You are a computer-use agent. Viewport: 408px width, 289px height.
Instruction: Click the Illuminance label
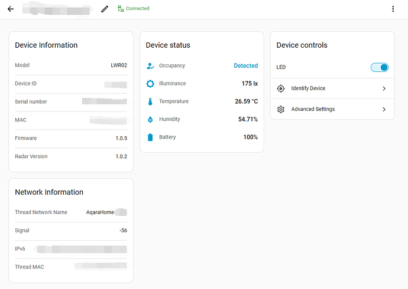[173, 84]
